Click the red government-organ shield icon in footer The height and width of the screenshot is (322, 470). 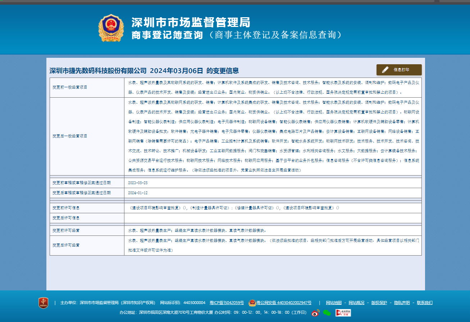[43, 303]
